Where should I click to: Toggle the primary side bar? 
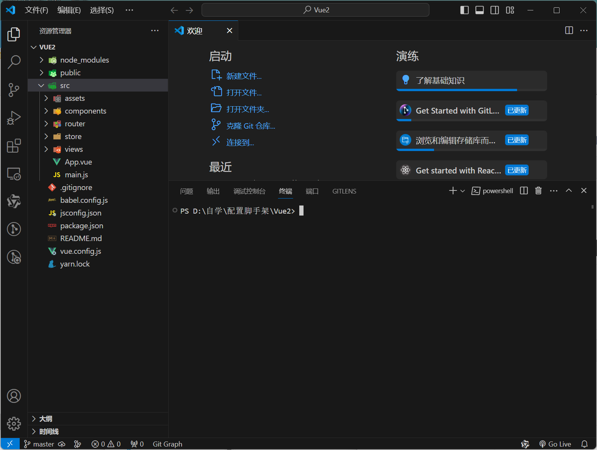coord(465,10)
